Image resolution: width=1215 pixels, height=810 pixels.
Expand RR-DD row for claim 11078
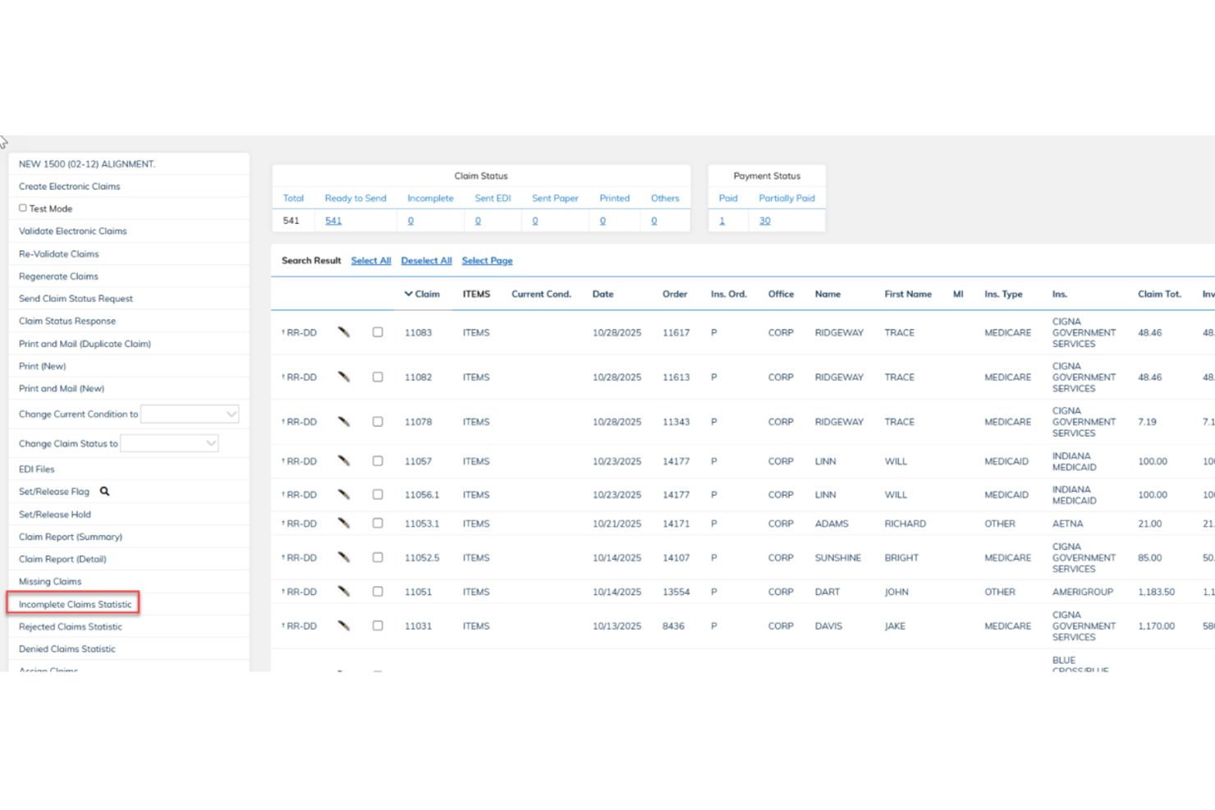pyautogui.click(x=299, y=422)
